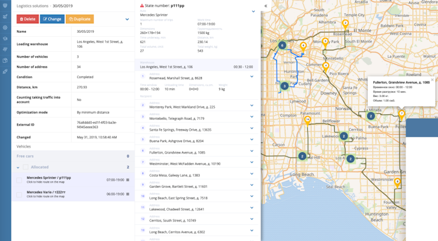Click the orange Duplicate button
Screen dimensions: 438x241
[x=79, y=19]
